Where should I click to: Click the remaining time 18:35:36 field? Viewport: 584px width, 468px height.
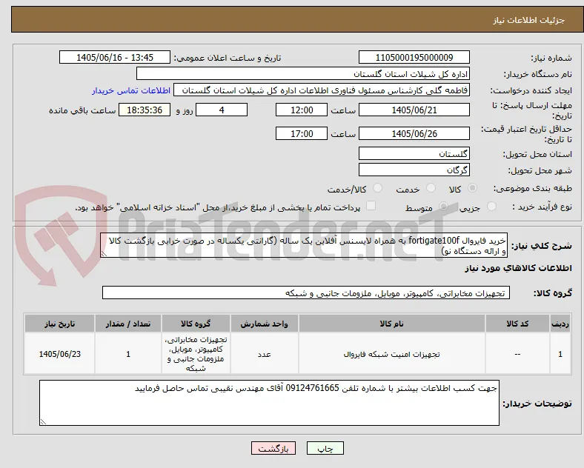145,110
